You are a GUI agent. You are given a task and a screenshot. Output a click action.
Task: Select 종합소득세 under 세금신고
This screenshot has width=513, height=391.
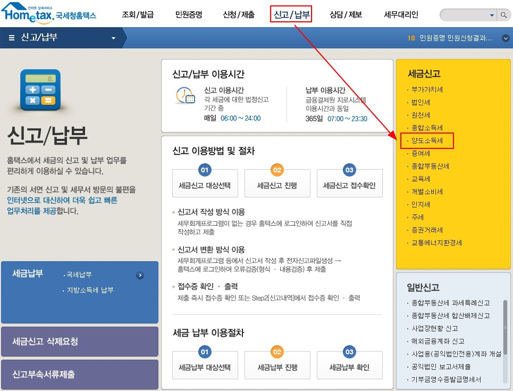tap(427, 128)
